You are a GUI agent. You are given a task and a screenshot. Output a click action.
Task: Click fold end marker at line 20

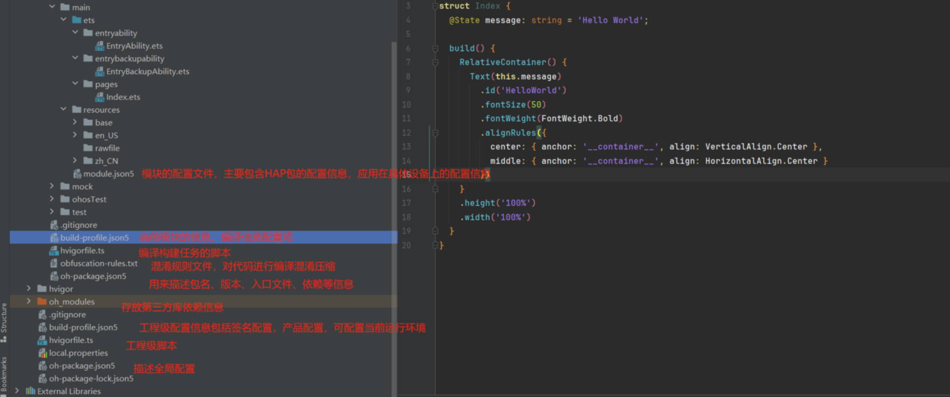(x=435, y=245)
